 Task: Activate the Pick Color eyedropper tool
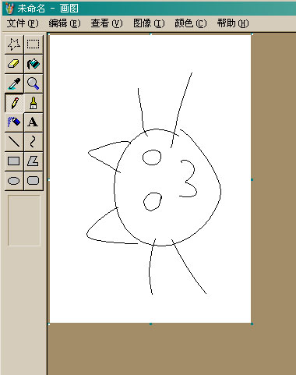tap(14, 83)
